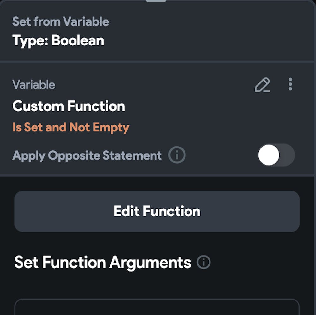Select a different condition than Is Set and Not Empty
Viewport: 316px width, 315px height.
(x=70, y=127)
